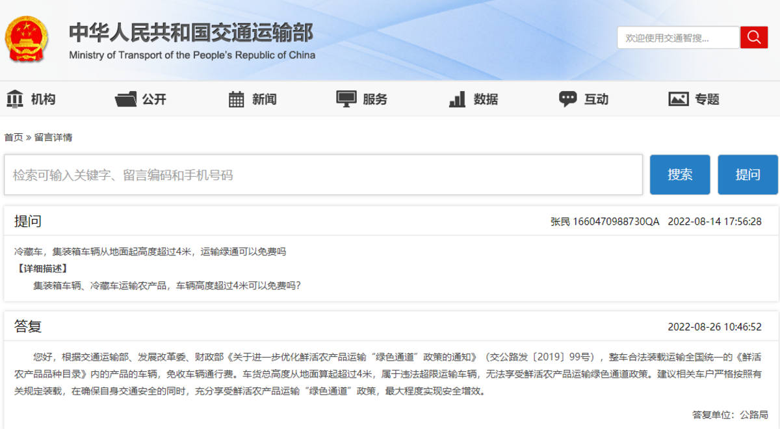Click the red search magnifier icon
780x429 pixels.
(x=754, y=37)
